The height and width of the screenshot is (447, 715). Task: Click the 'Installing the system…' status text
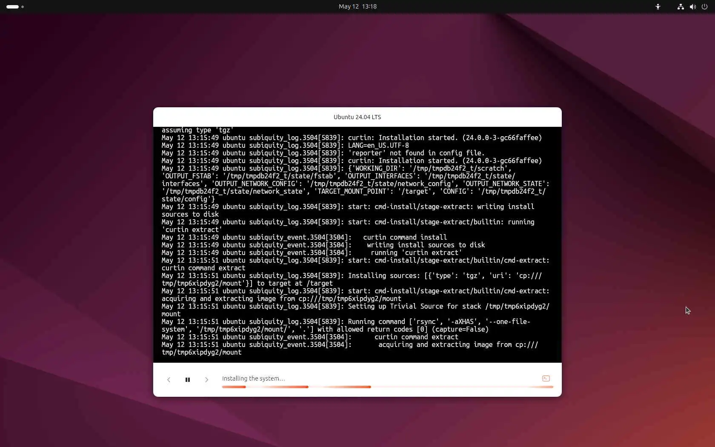point(253,378)
